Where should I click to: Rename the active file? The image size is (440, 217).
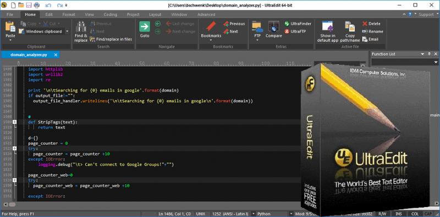coord(372,31)
